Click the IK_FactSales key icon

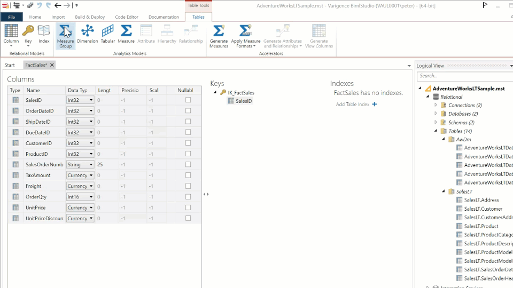(223, 92)
